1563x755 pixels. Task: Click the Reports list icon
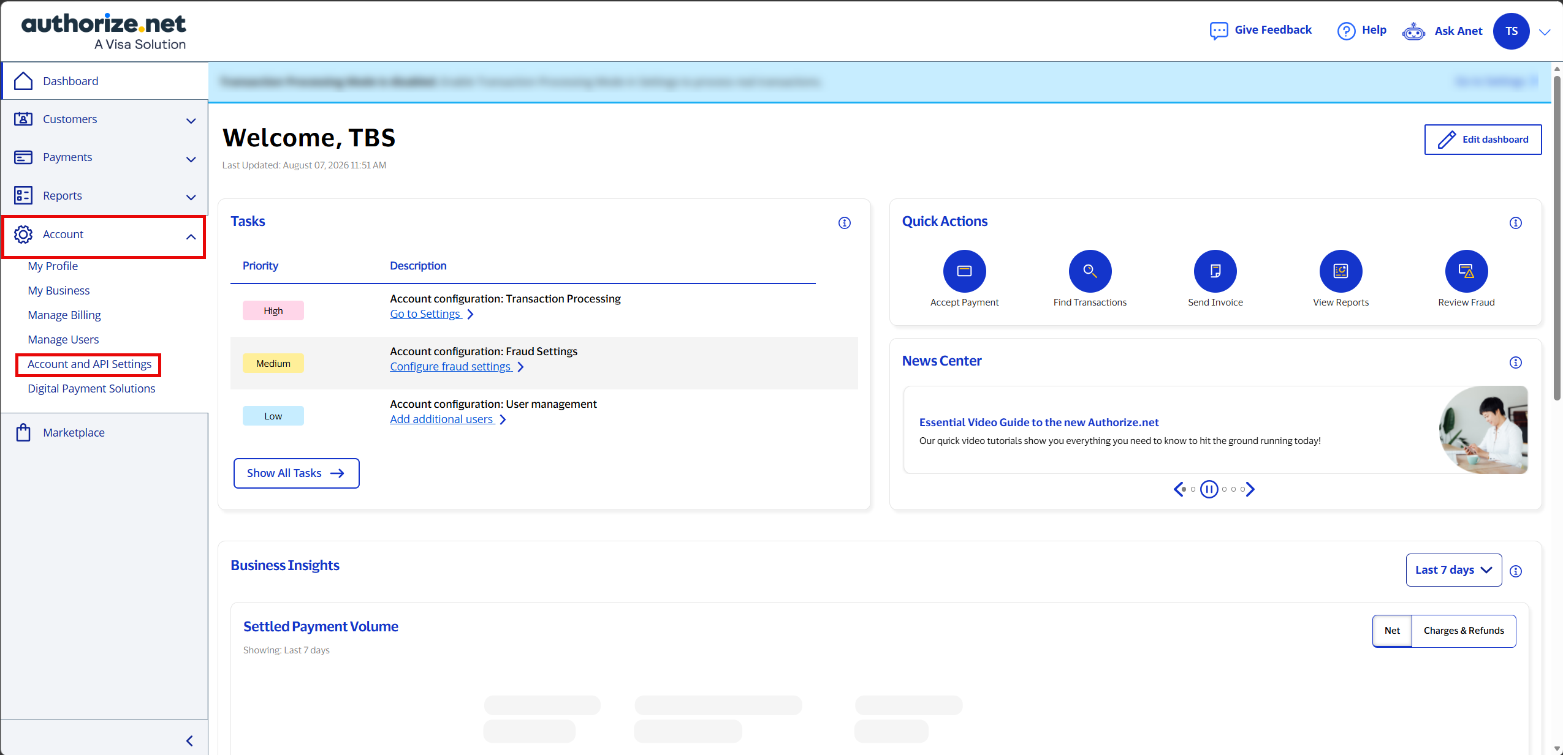23,195
